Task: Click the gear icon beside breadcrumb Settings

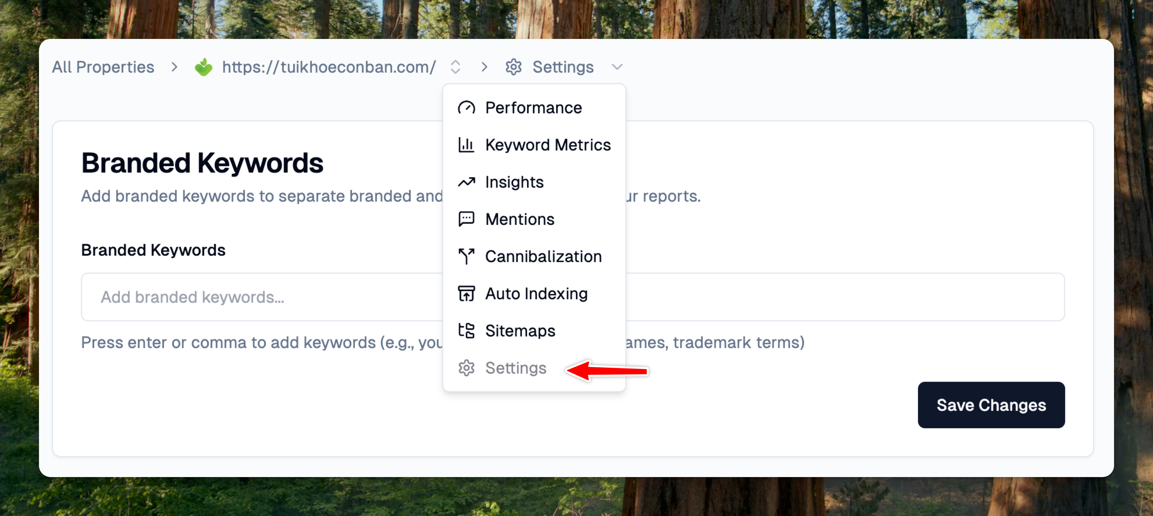Action: point(513,67)
